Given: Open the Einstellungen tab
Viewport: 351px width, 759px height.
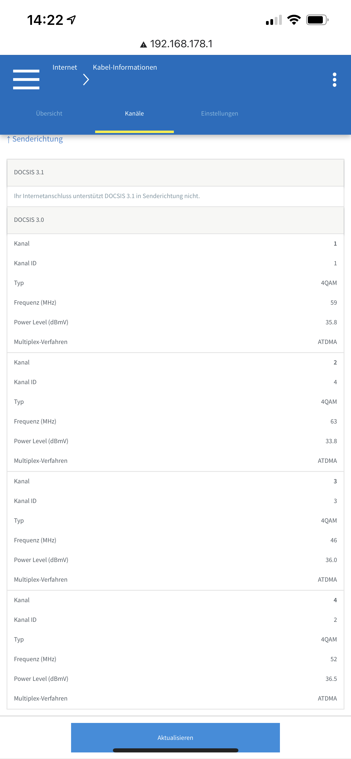Looking at the screenshot, I should coord(220,113).
